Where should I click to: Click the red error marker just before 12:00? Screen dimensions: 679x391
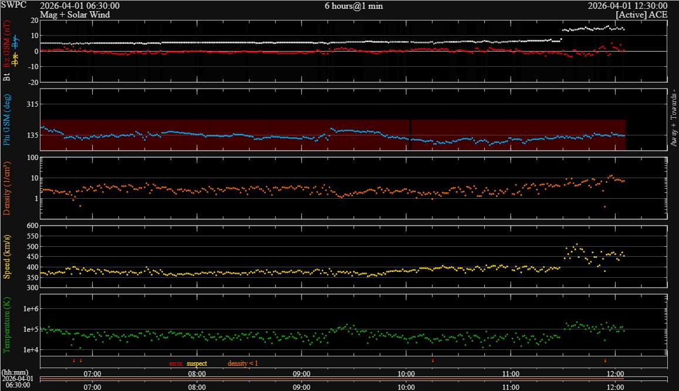click(605, 361)
